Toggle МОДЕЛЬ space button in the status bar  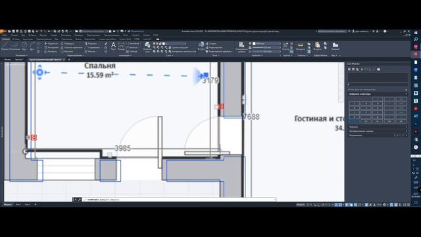coord(301,205)
